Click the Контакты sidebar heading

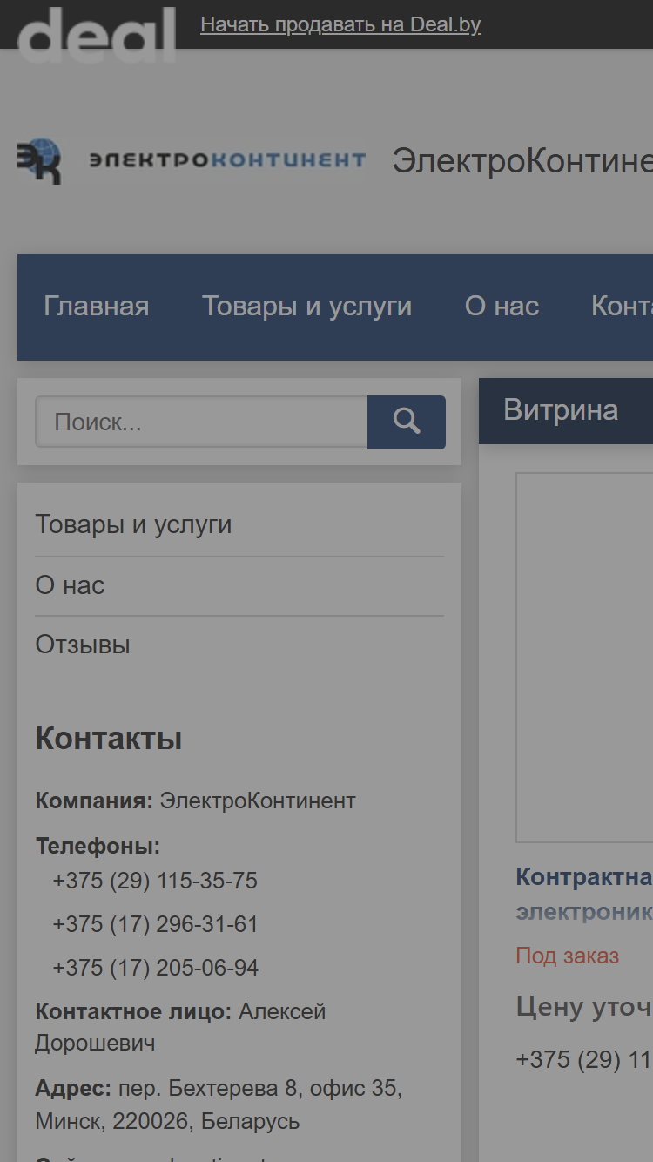(x=109, y=739)
